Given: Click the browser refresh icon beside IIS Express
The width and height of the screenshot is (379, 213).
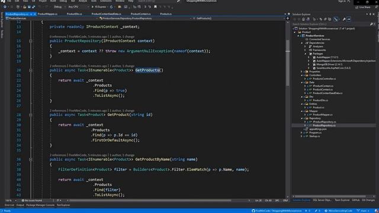Looking at the screenshot, I should tap(111, 7).
